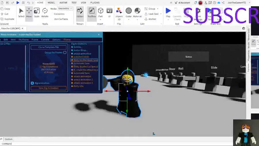The height and width of the screenshot is (146, 259).
Task: Click Clone Template File button
Action: click(x=49, y=47)
